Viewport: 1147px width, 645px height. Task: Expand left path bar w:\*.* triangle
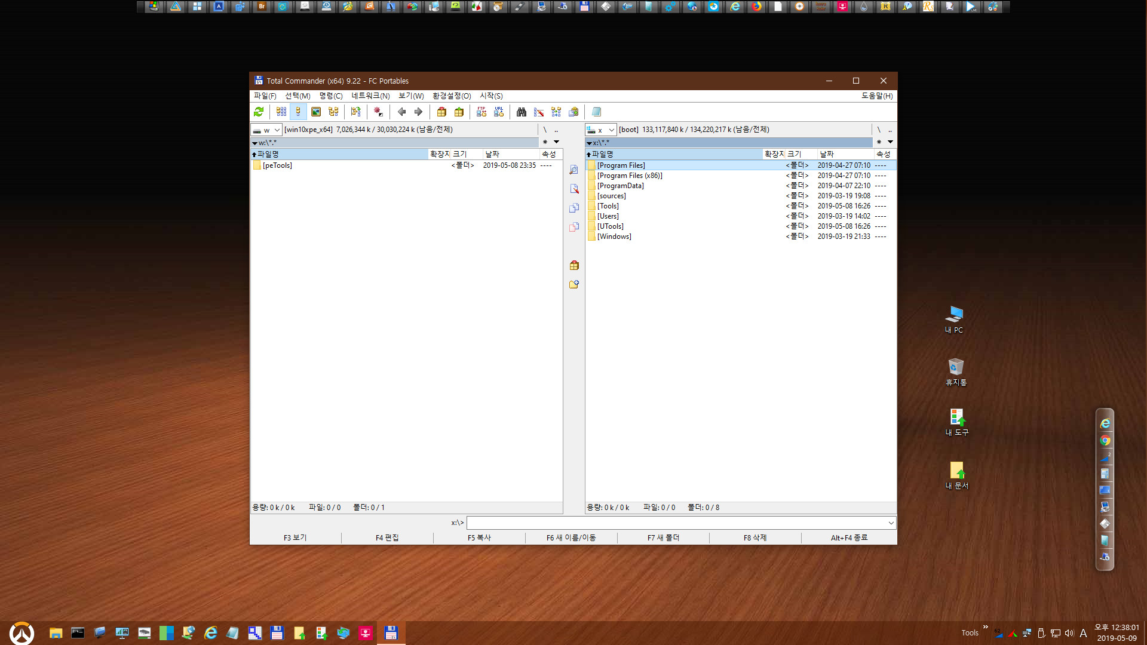click(255, 143)
